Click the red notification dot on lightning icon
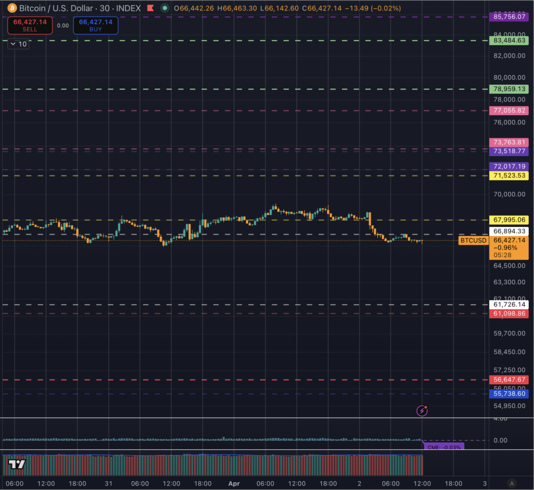 pyautogui.click(x=427, y=406)
